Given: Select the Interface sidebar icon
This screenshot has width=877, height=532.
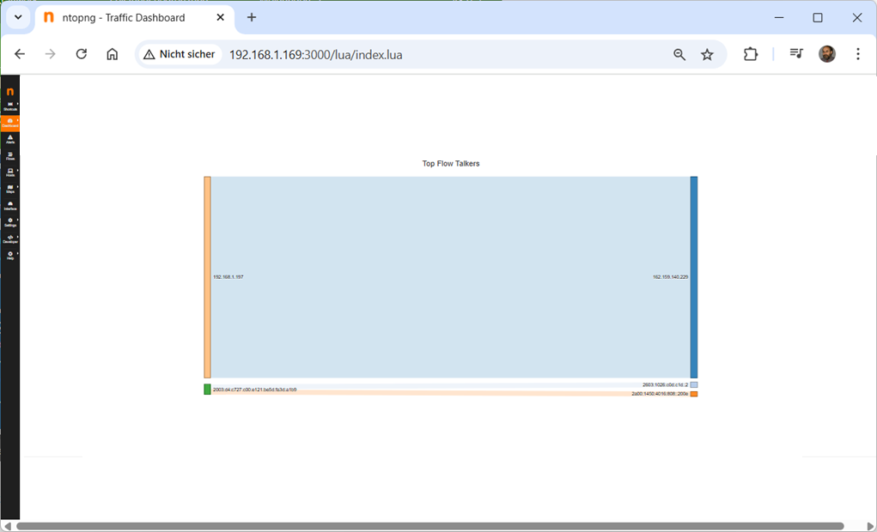Looking at the screenshot, I should tap(10, 206).
